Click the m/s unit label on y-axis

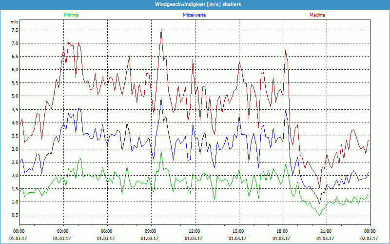pyautogui.click(x=15, y=22)
